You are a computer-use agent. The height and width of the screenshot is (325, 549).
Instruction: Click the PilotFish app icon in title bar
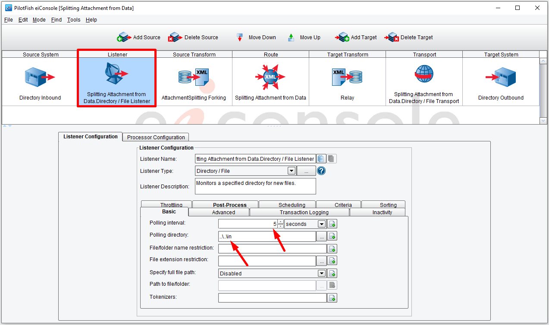(8, 8)
